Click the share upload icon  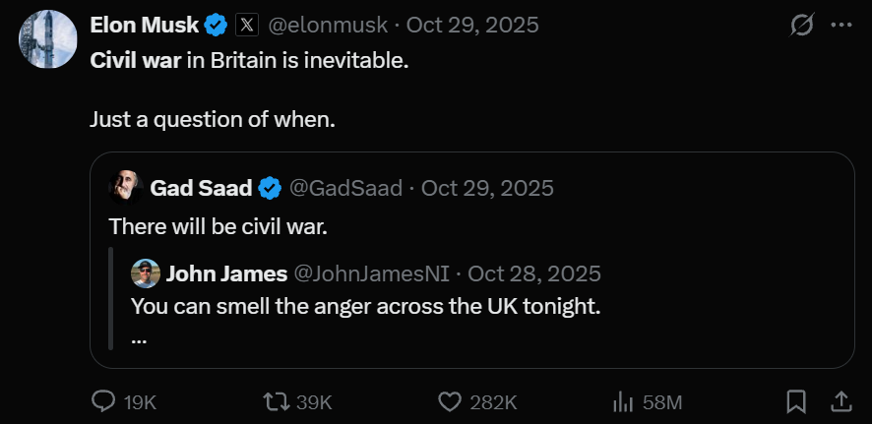841,401
